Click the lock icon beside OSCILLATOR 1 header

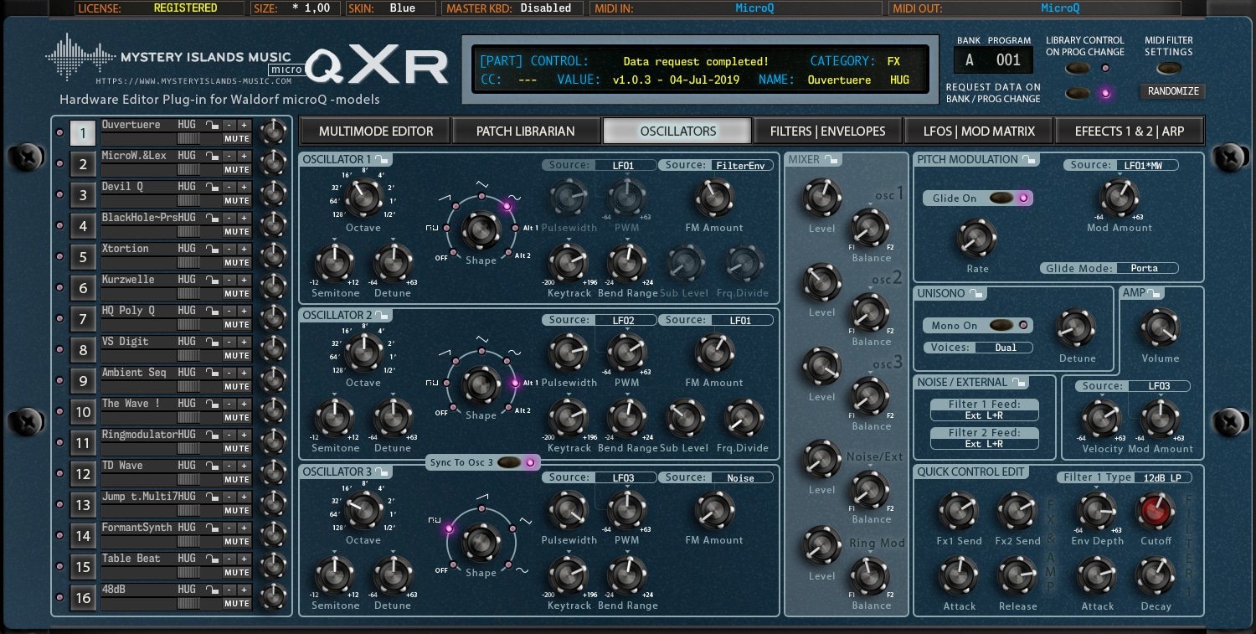[382, 159]
